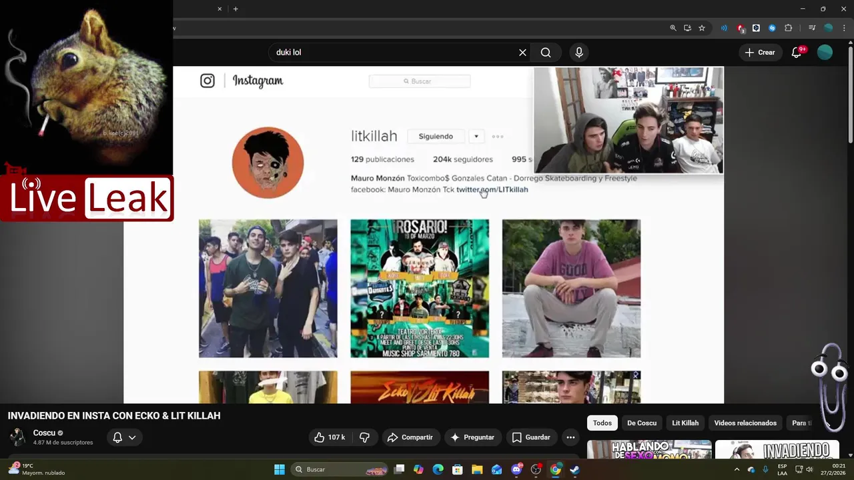Screen dimensions: 854x480
Task: Open twitter.com/LITkillah link
Action: click(492, 190)
